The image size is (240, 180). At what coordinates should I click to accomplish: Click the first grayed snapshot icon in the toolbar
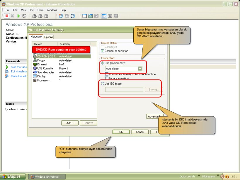pos(35,16)
